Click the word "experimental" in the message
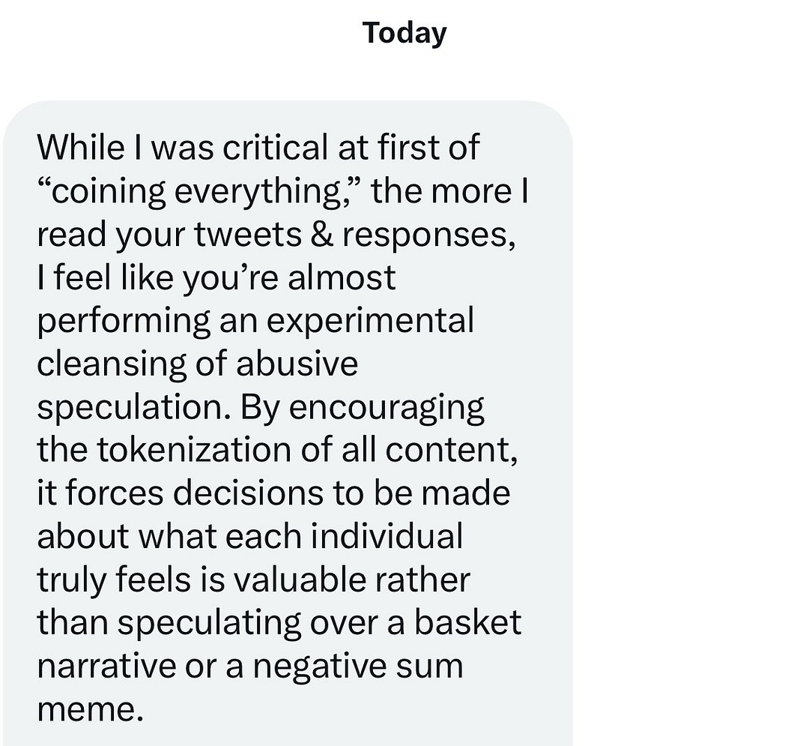The image size is (809, 746). pyautogui.click(x=371, y=321)
